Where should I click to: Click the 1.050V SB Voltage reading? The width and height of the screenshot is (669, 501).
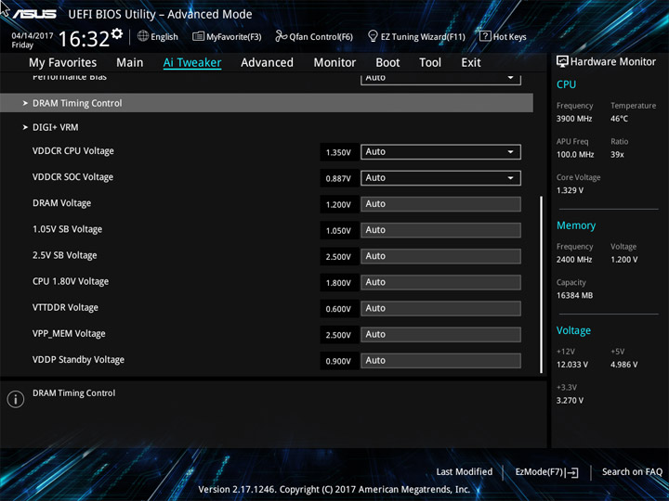pos(338,230)
